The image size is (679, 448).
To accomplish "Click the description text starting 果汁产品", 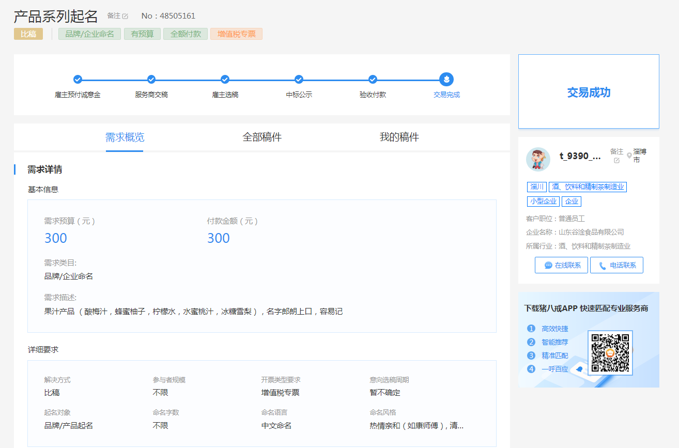I will [194, 312].
